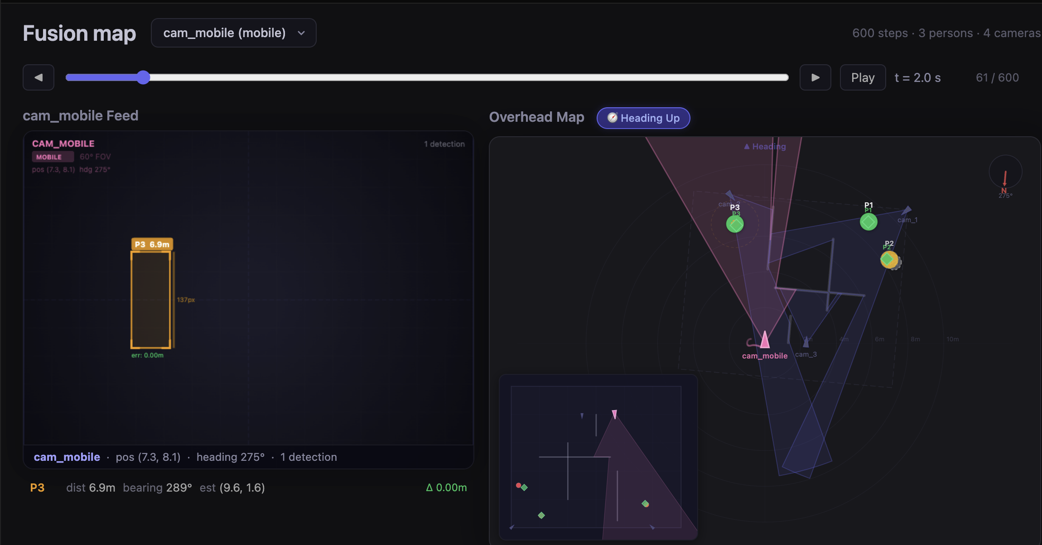Screen dimensions: 1042x545
Task: Click the cam_mobile link in feed footer
Action: [x=67, y=457]
